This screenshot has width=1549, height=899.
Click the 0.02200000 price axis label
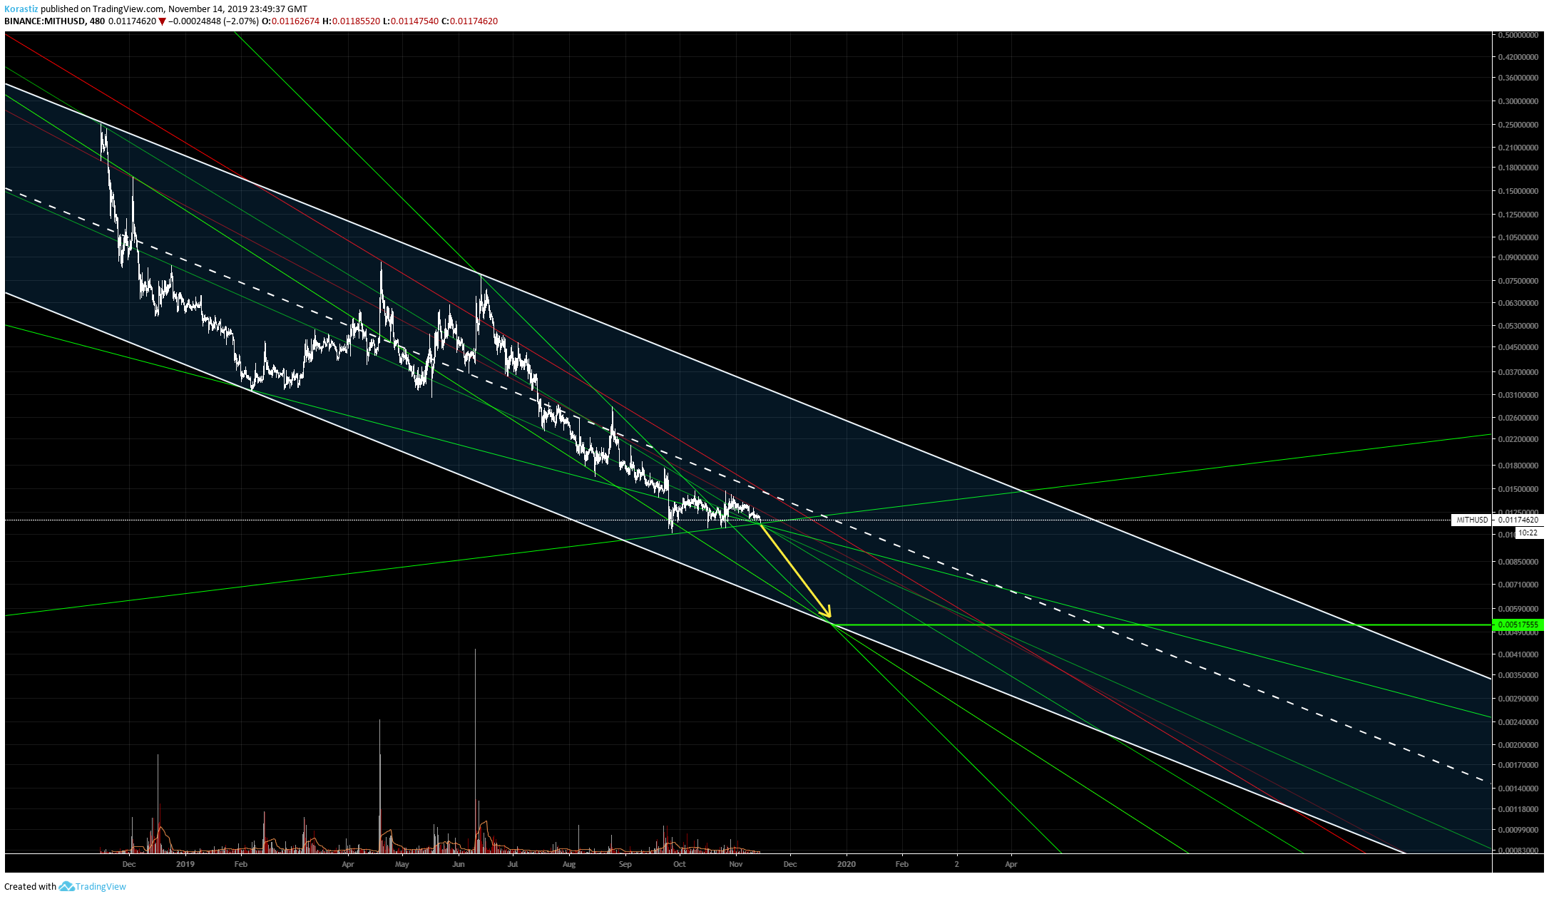point(1518,439)
